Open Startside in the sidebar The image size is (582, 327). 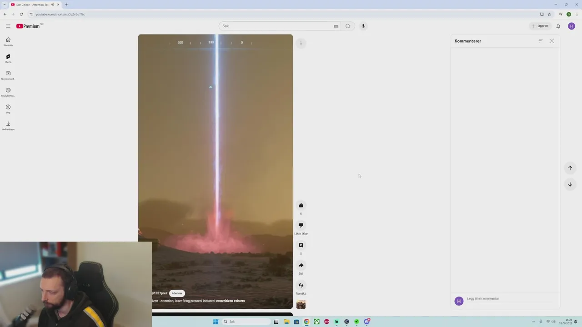8,41
